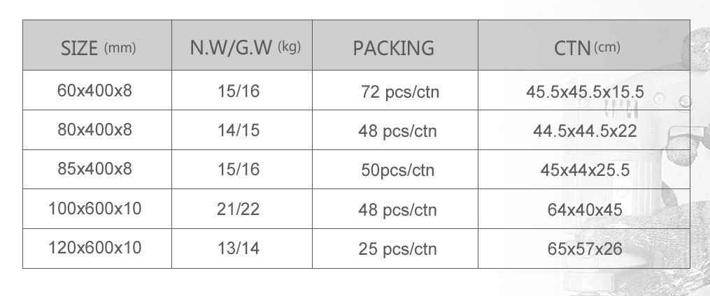Viewport: 710px width, 296px height.
Task: Click the 21/22 weight cell
Action: pyautogui.click(x=242, y=209)
